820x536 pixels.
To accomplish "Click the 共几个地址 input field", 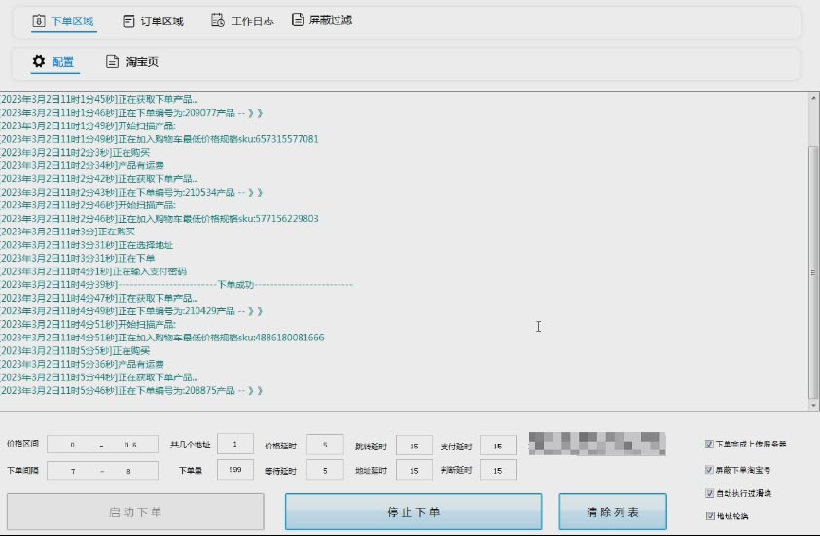I will point(235,444).
